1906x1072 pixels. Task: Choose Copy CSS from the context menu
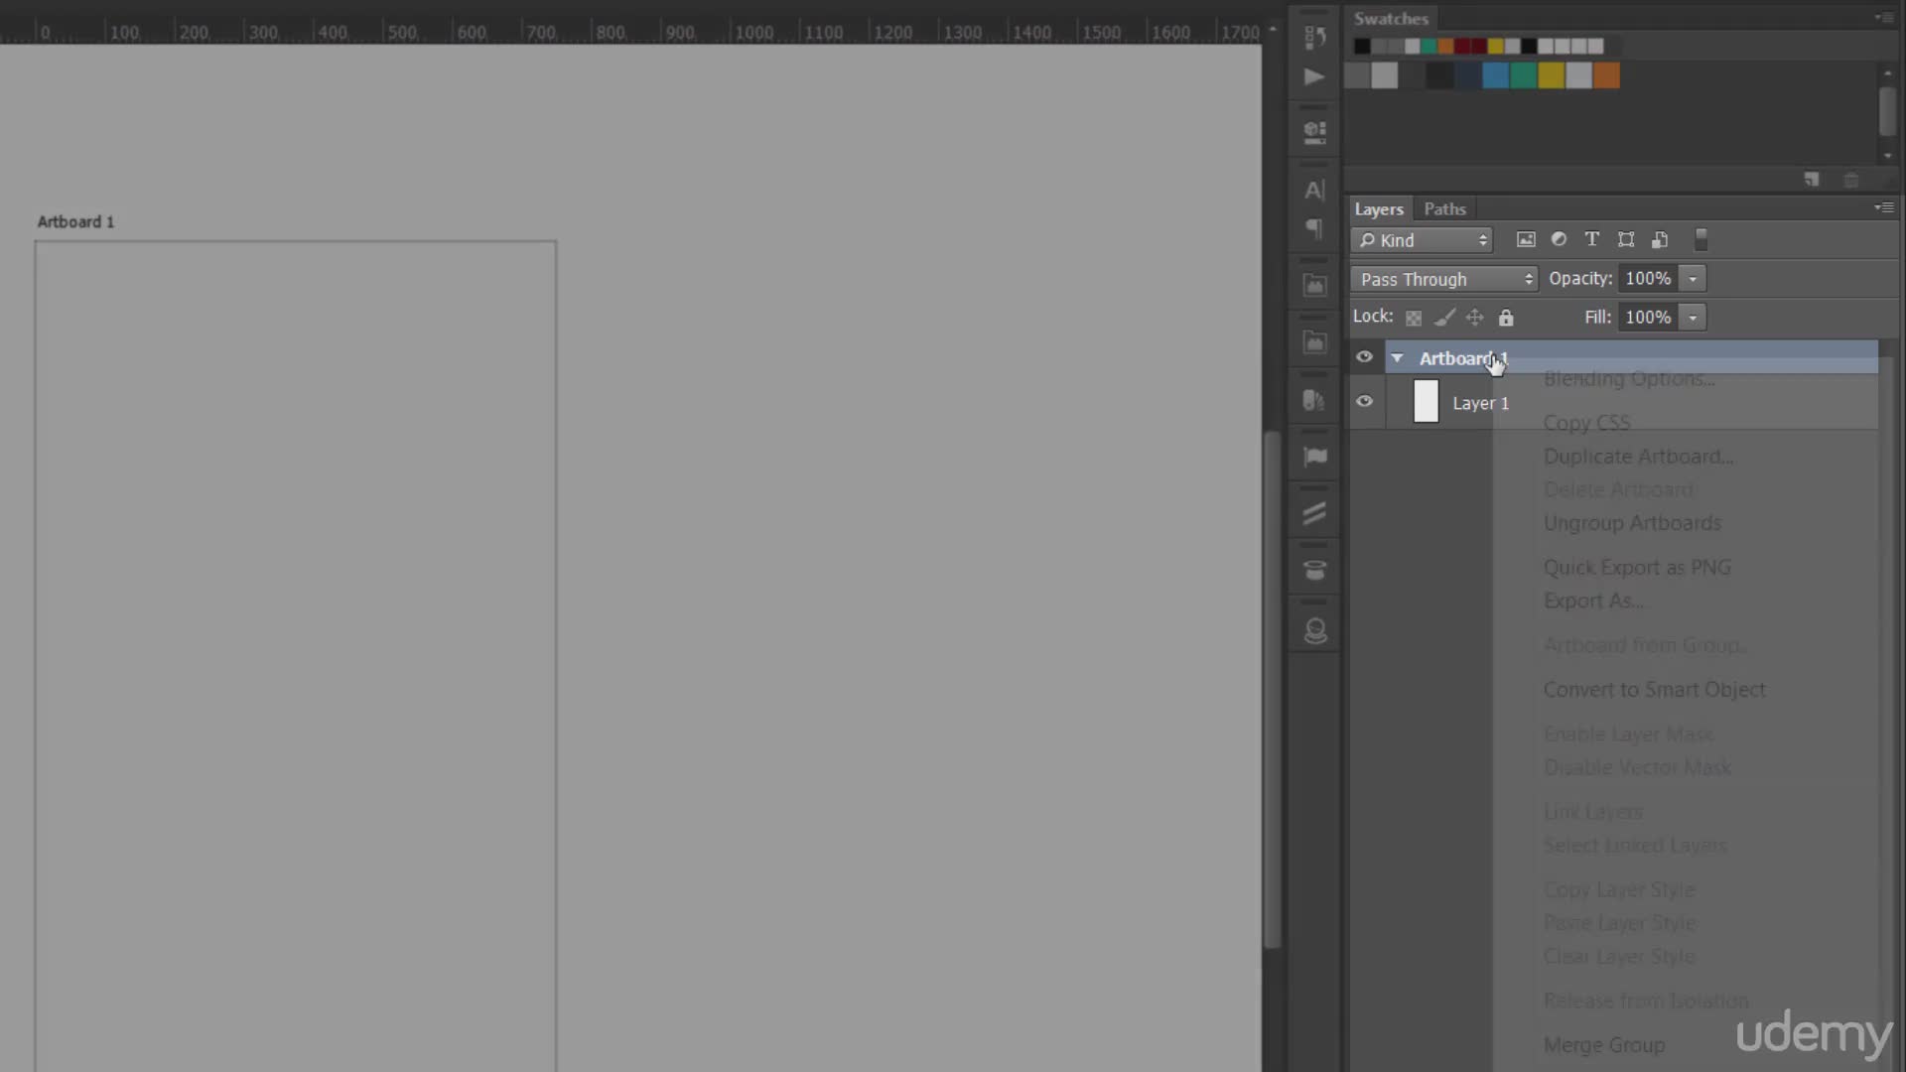(x=1586, y=423)
